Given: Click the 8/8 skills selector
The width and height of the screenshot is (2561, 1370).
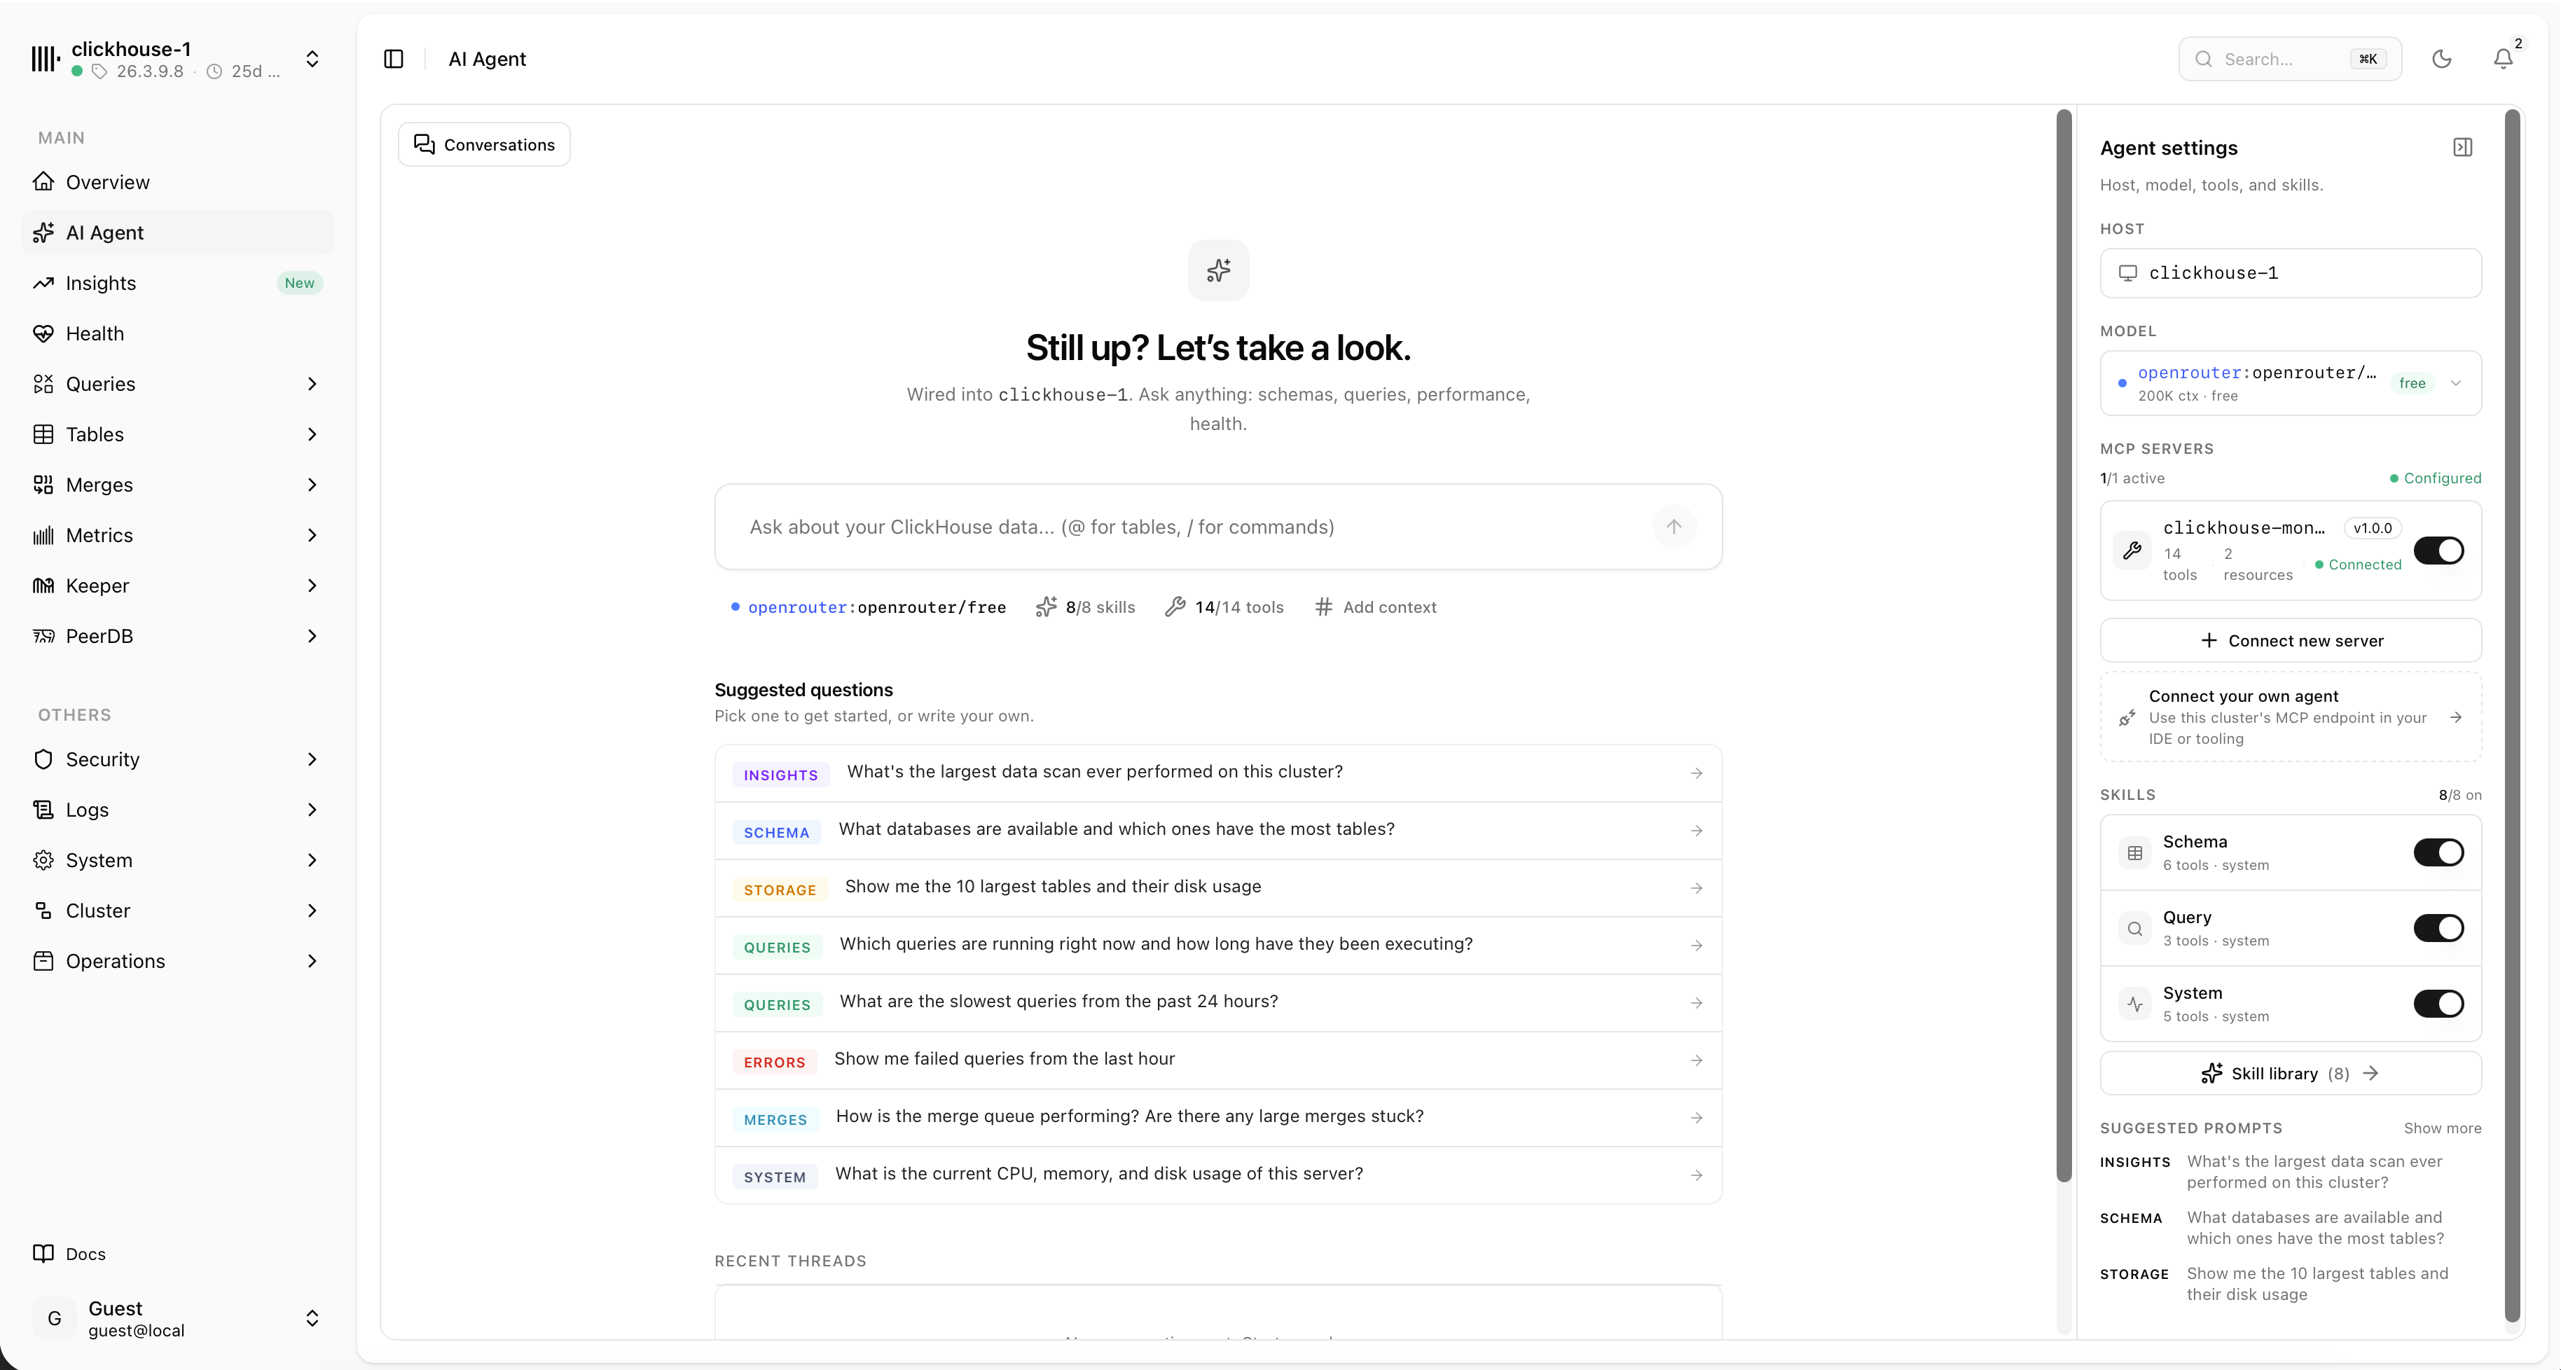Looking at the screenshot, I should (x=1086, y=607).
